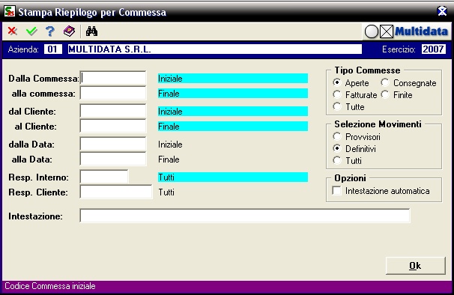Select the Finite radio button
Image resolution: width=454 pixels, height=295 pixels.
pos(385,94)
